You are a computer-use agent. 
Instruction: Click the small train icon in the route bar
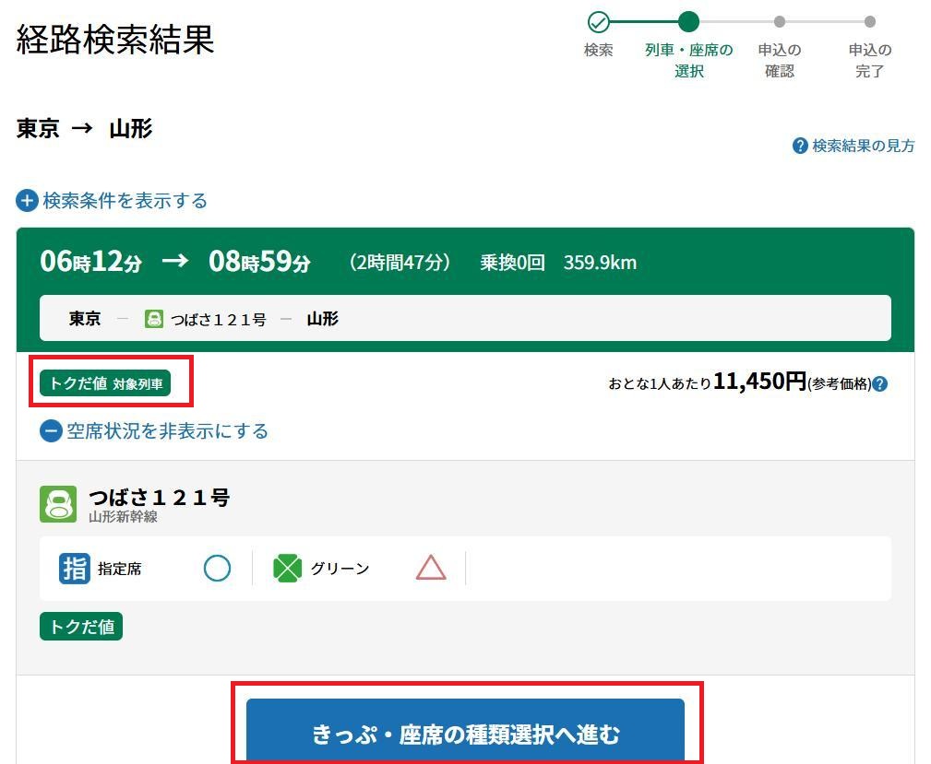click(154, 319)
